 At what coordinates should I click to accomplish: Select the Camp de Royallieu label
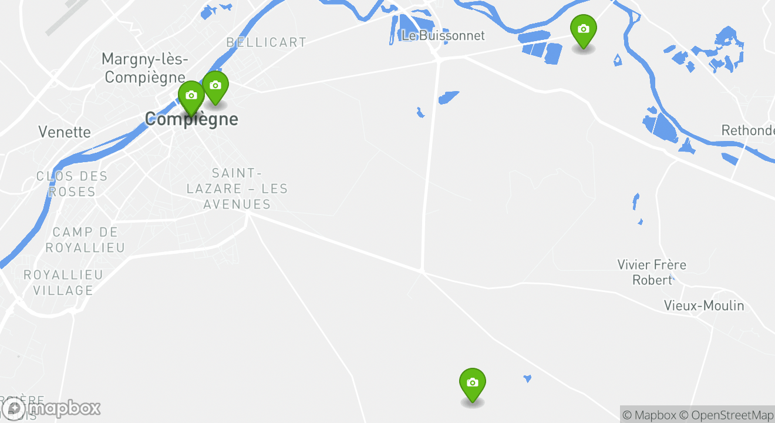tap(86, 240)
